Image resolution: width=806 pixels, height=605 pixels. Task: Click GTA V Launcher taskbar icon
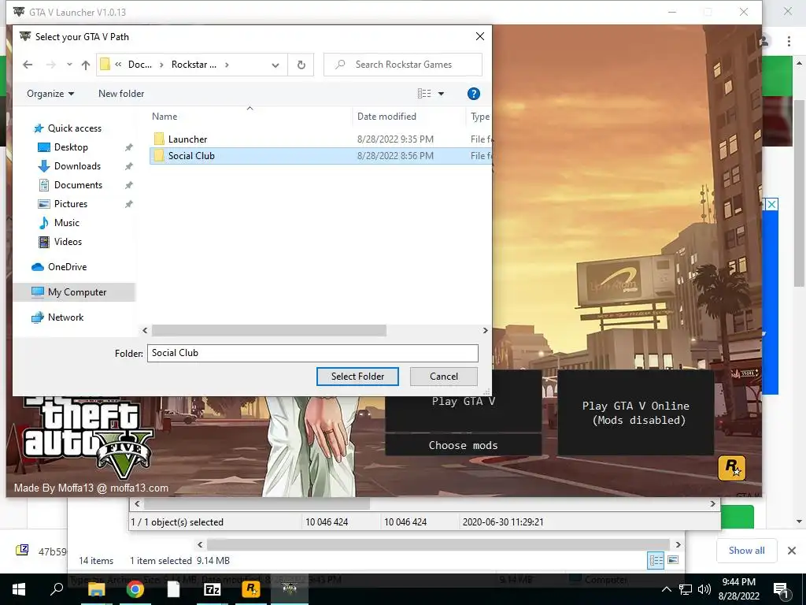point(290,589)
